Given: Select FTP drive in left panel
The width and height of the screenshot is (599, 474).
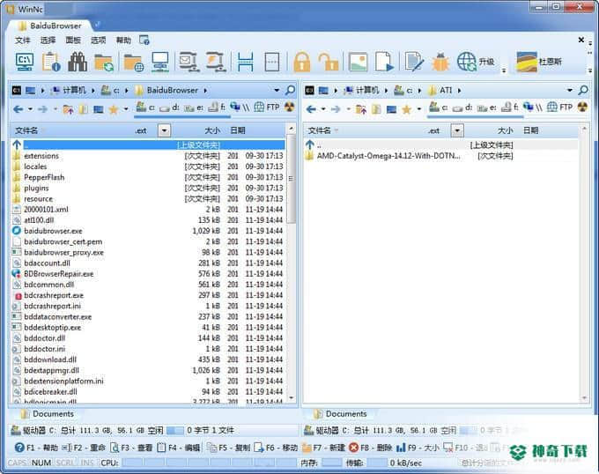Looking at the screenshot, I should (x=267, y=107).
